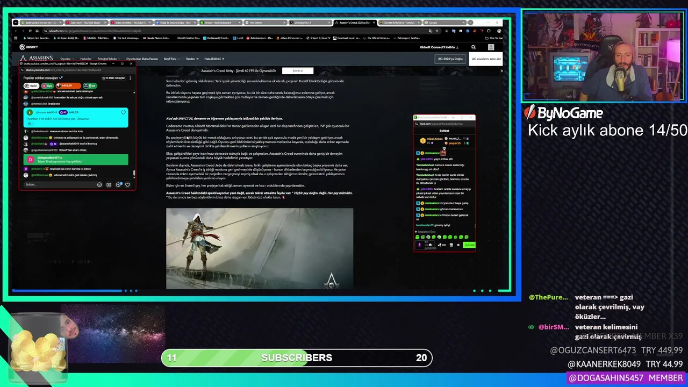Expand the Keşif Turu menu
688x387 pixels.
(171, 59)
